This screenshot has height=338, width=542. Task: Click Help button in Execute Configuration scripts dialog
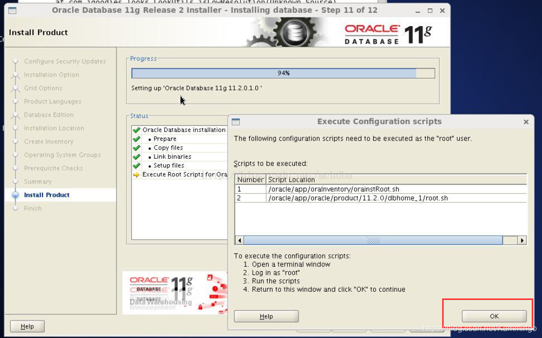266,316
